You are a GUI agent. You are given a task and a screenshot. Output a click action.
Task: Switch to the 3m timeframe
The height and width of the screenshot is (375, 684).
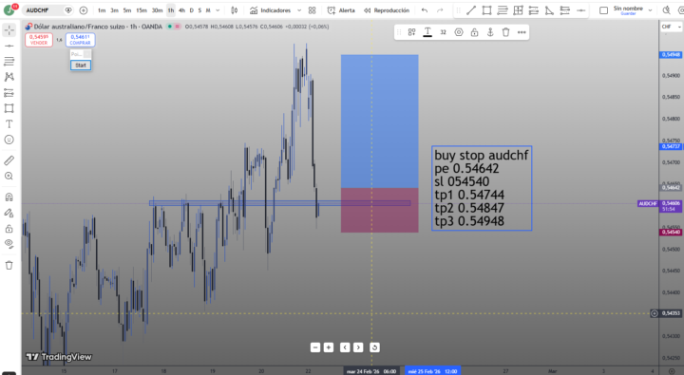click(114, 10)
